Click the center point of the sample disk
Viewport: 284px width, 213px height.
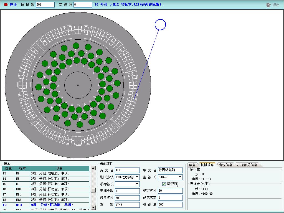pyautogui.click(x=78, y=85)
